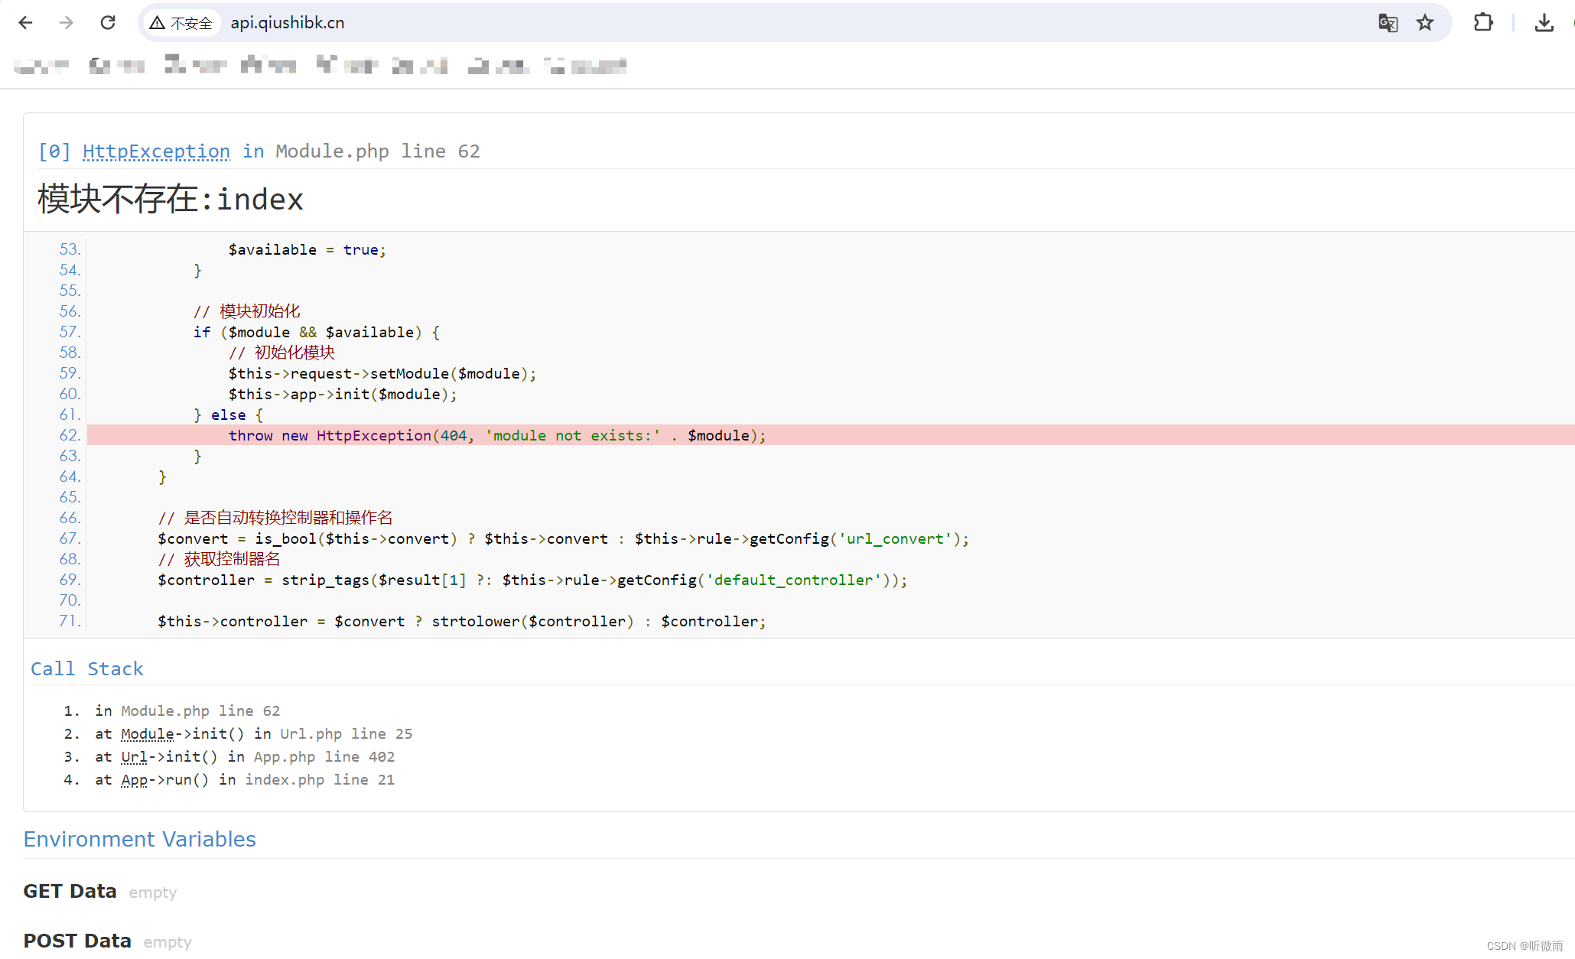Click the first blurred bookmark bar item
Image resolution: width=1575 pixels, height=959 pixels.
point(41,67)
